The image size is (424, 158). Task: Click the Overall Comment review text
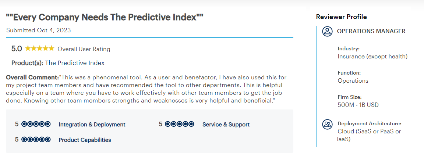coord(146,89)
